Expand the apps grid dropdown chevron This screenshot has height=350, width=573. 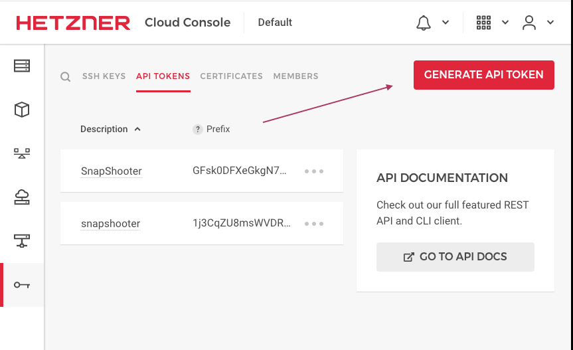click(505, 23)
